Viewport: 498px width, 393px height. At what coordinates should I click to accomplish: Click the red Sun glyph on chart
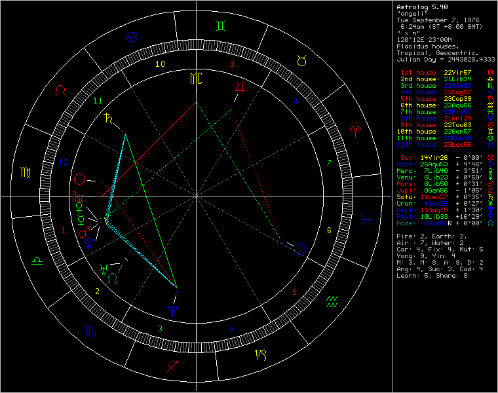79,178
